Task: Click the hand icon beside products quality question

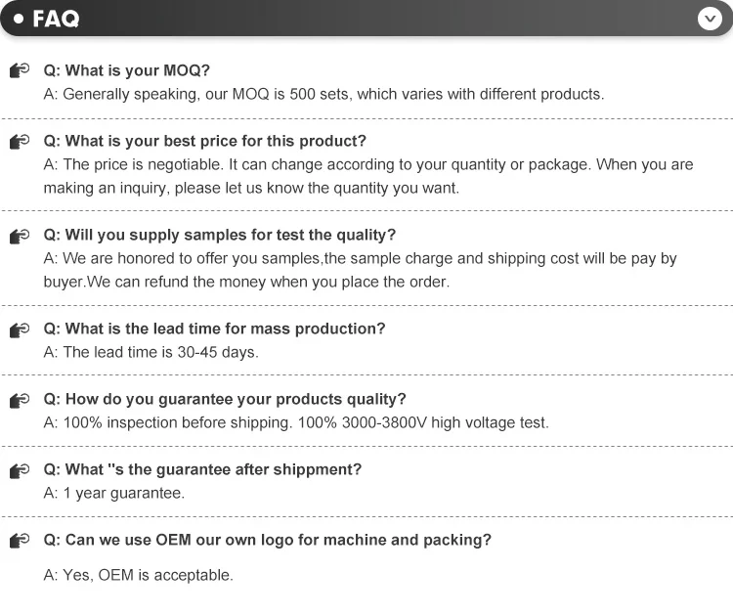Action: pyautogui.click(x=20, y=400)
